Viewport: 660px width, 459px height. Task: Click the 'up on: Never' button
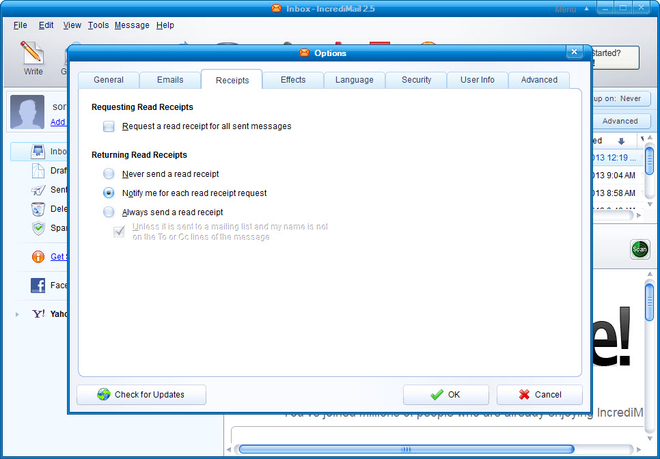click(x=621, y=99)
